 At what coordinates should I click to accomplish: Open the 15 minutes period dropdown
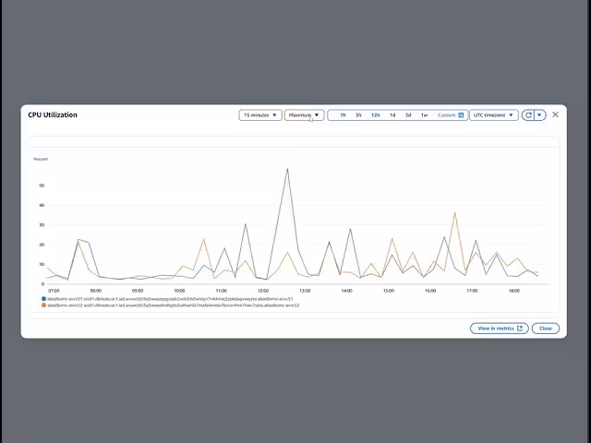(260, 114)
